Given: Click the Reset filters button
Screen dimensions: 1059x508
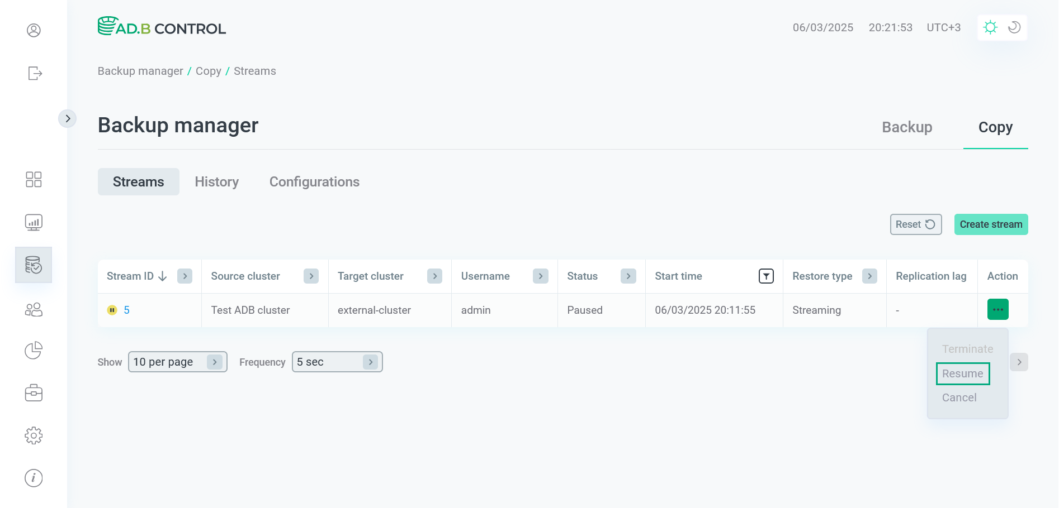Looking at the screenshot, I should tap(916, 224).
